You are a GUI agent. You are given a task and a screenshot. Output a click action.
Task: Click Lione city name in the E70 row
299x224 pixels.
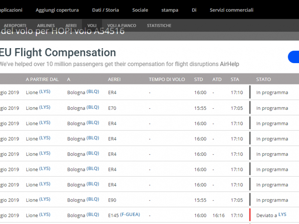pyautogui.click(x=32, y=108)
